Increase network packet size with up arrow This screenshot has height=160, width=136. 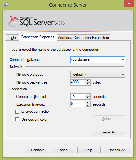point(88,81)
